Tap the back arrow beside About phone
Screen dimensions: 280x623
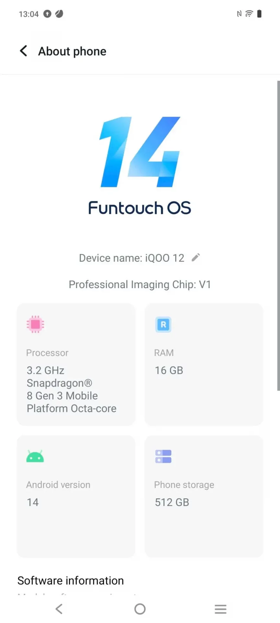click(x=24, y=51)
